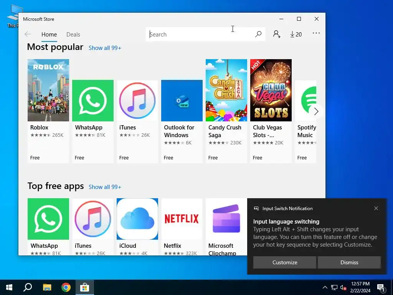Click the back arrow in Microsoft Store
Viewport: 393px width, 295px height.
(x=28, y=34)
